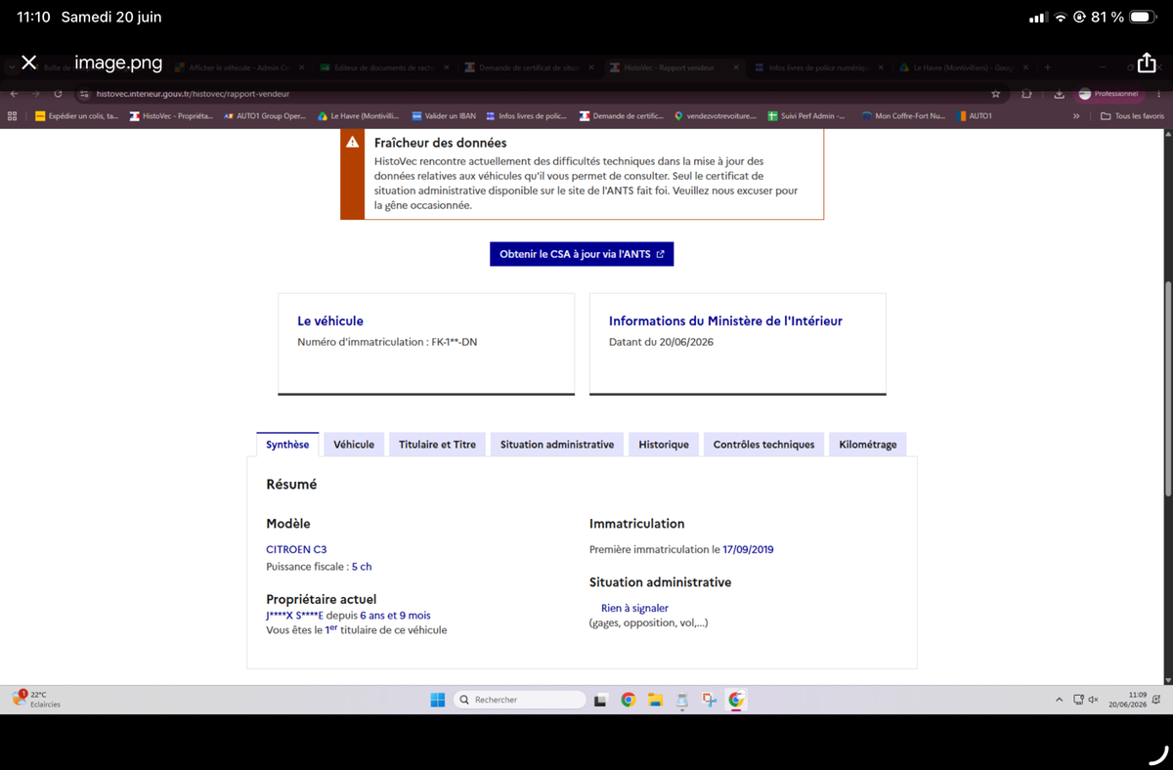The height and width of the screenshot is (770, 1173).
Task: Open the browser downloads icon
Action: [1060, 94]
